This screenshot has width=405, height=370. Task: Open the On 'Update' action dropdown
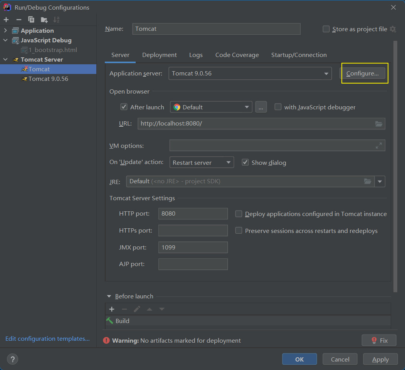(202, 162)
